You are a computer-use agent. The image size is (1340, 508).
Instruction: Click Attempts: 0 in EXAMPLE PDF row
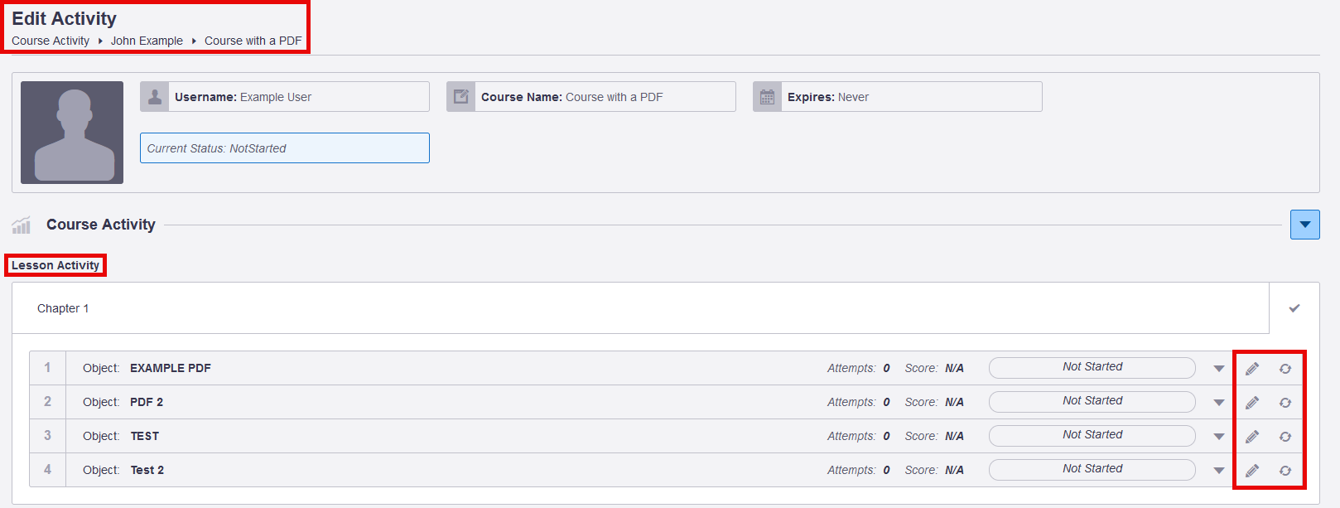[859, 368]
